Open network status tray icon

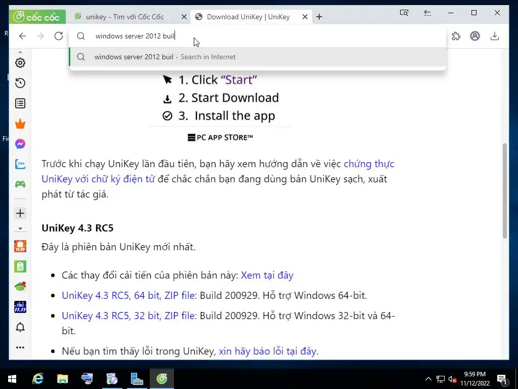coord(441,379)
